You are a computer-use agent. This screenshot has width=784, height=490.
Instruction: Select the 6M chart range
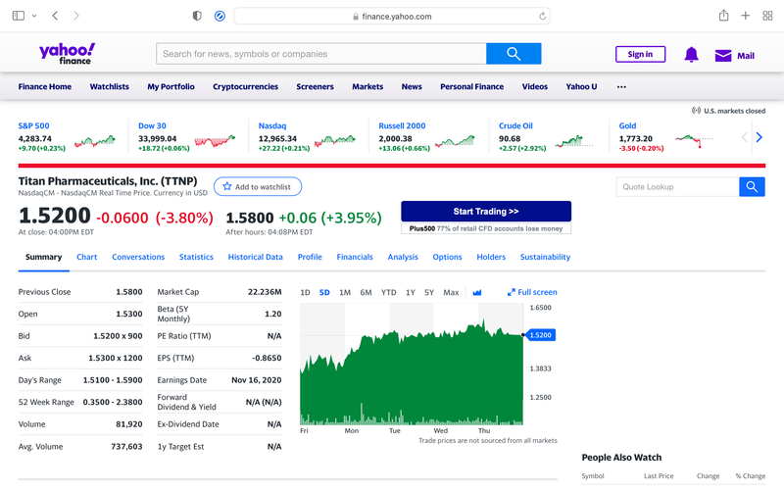(366, 292)
